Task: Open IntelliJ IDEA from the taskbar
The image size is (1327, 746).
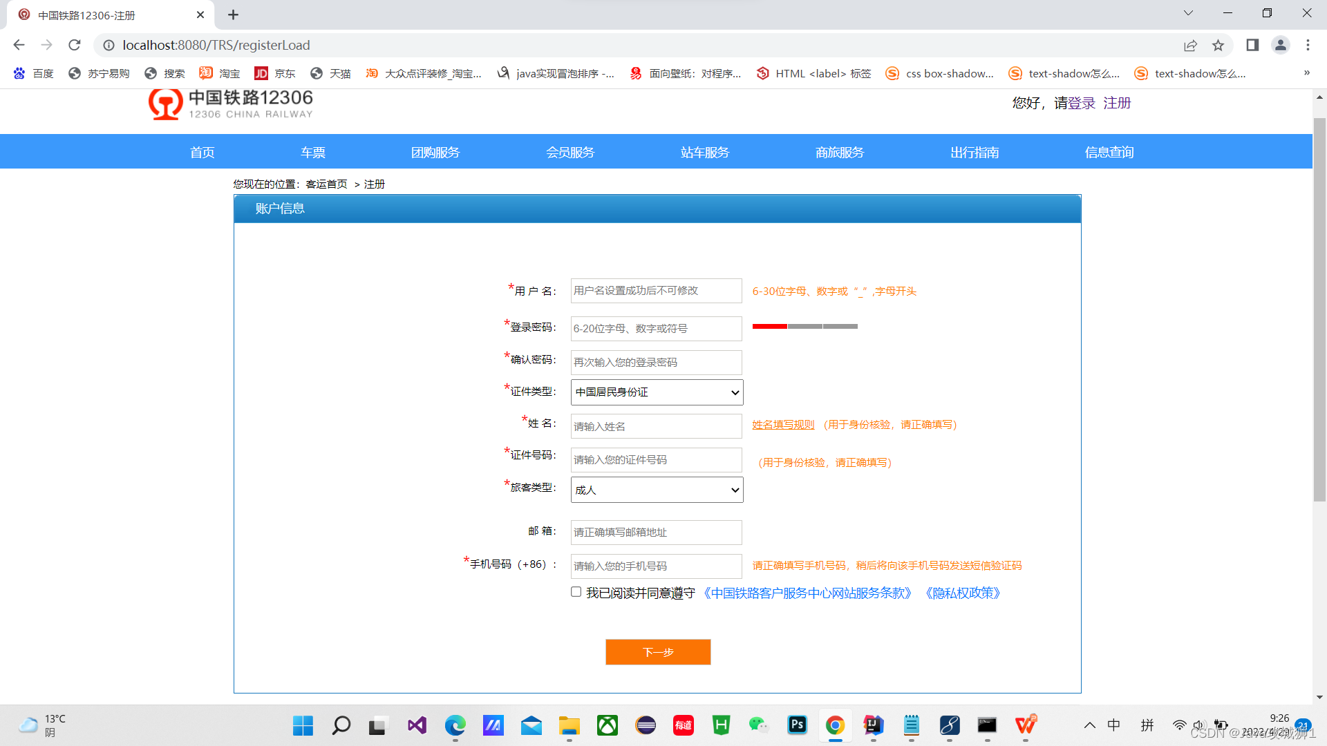Action: [x=873, y=726]
